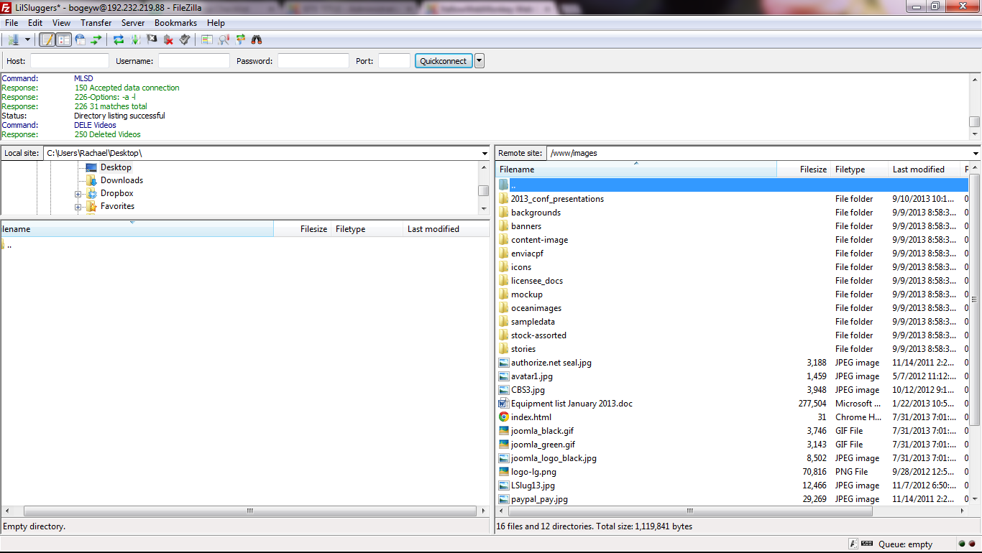Click the Password input field
Image resolution: width=982 pixels, height=553 pixels.
coord(313,61)
